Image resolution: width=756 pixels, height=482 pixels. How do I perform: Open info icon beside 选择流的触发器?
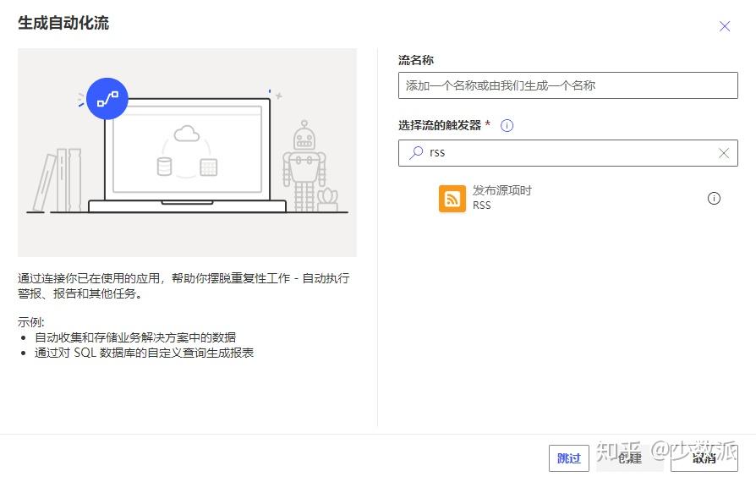[507, 125]
